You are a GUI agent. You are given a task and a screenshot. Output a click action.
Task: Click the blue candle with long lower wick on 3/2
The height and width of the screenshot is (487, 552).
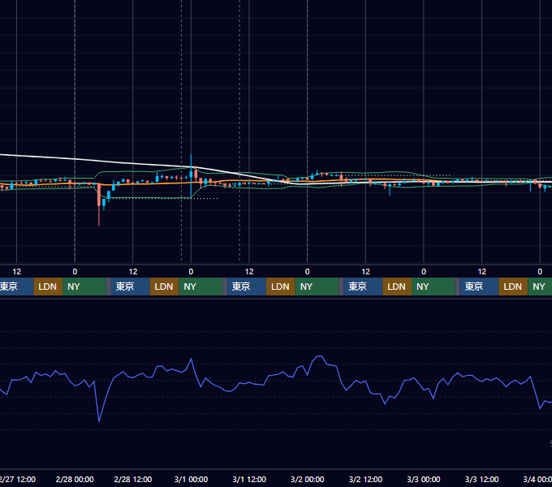pos(390,189)
